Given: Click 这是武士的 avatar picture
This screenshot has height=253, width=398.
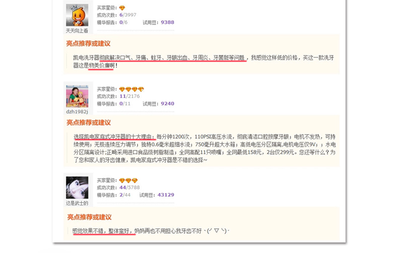Looking at the screenshot, I should point(77,188).
